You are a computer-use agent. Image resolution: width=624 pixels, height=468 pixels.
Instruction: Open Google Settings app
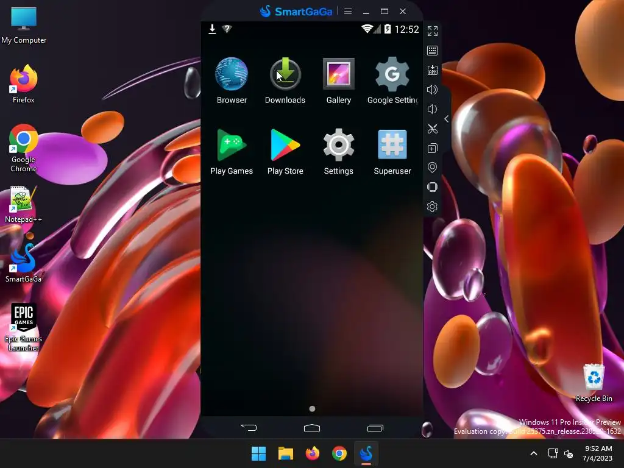point(392,81)
